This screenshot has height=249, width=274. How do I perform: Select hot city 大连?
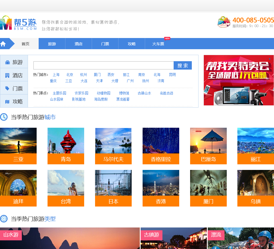pos(84,81)
